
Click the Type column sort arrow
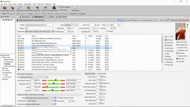point(77,36)
